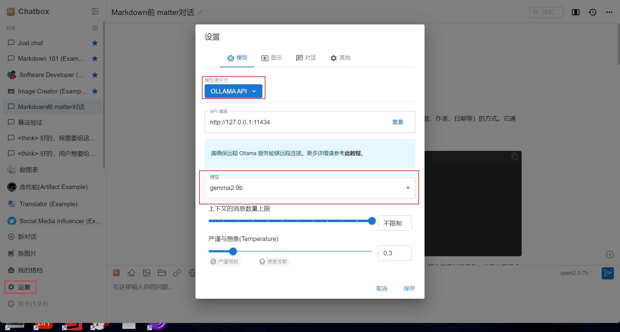Viewport: 620px width, 332px height.
Task: Click the send message arrow button
Action: click(x=607, y=273)
